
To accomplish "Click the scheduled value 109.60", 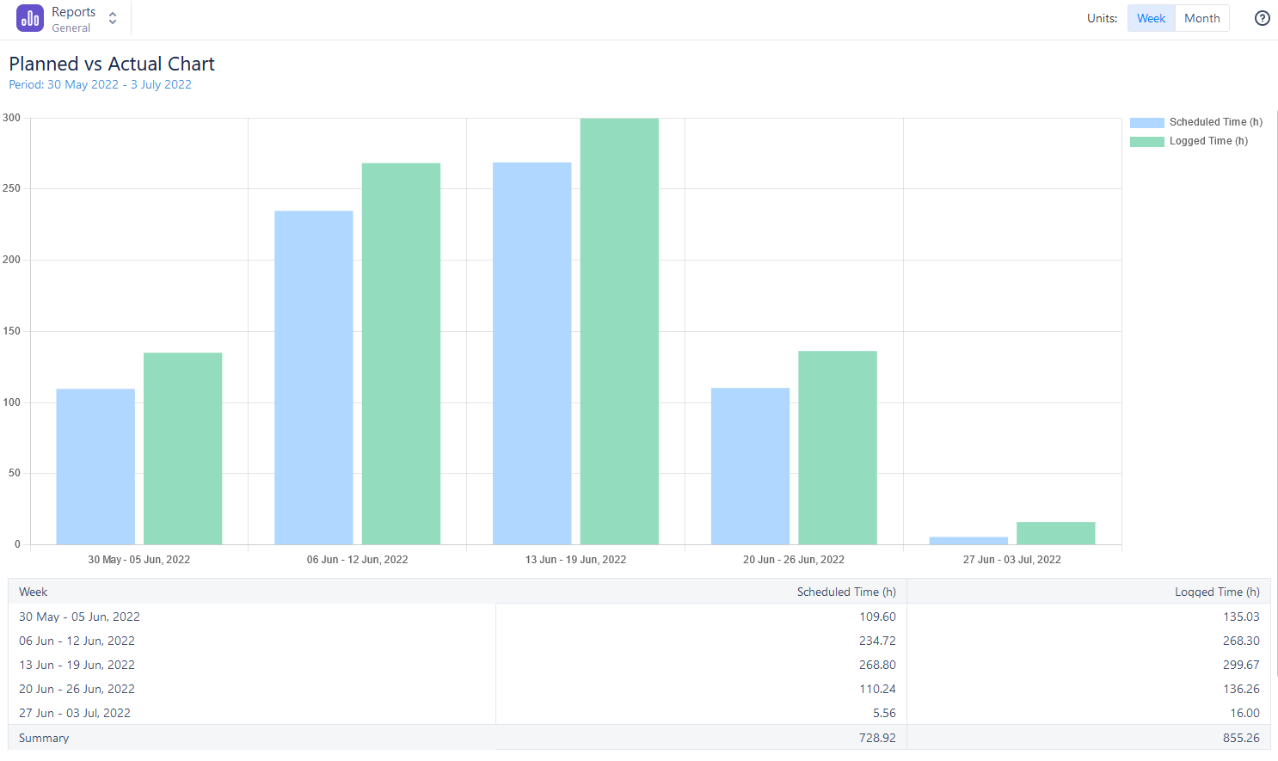I will (x=877, y=617).
